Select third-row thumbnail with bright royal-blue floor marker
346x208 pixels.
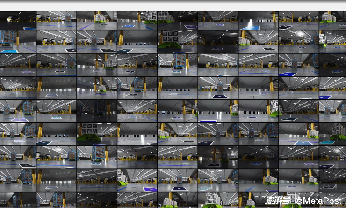coord(299,65)
